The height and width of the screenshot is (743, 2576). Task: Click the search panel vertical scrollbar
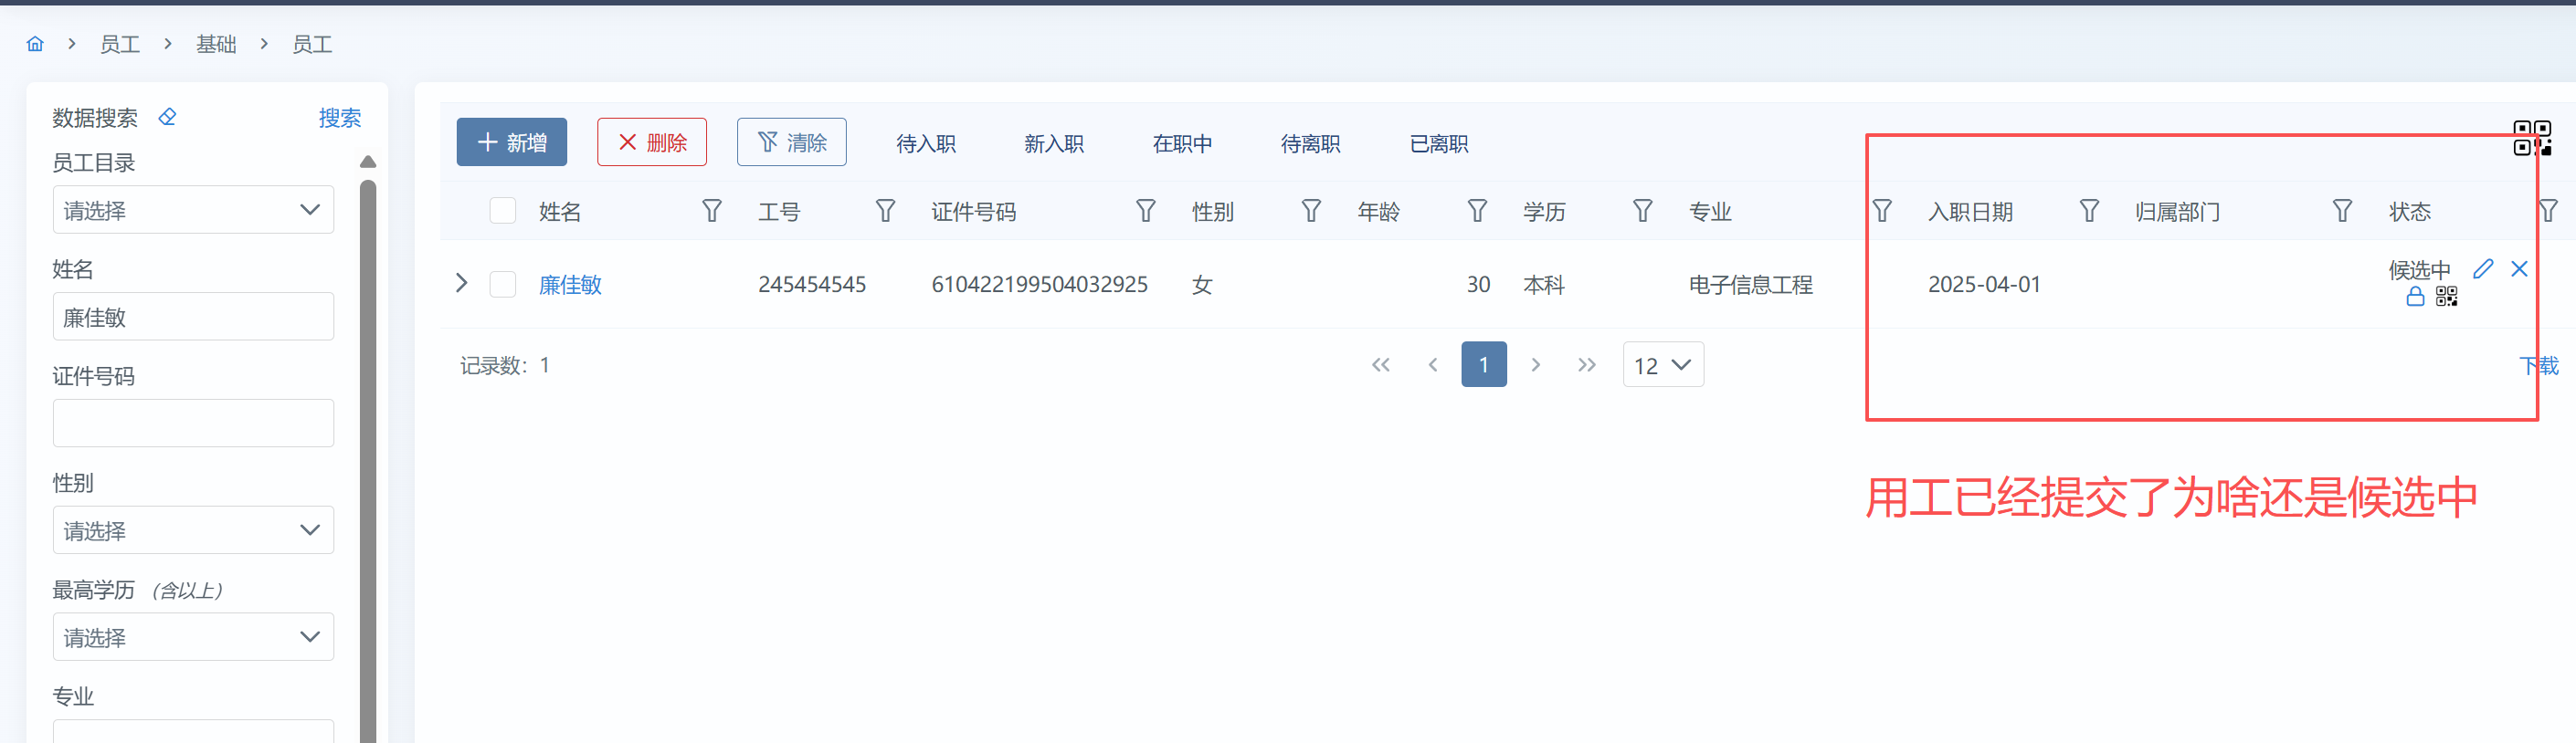pos(368,449)
